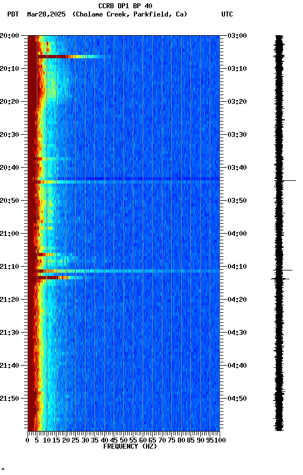Click the 0 Hz frequency tick label

27,440
